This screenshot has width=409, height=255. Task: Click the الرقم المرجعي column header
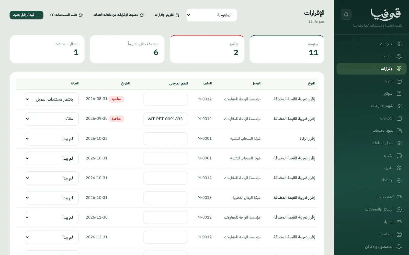(178, 83)
